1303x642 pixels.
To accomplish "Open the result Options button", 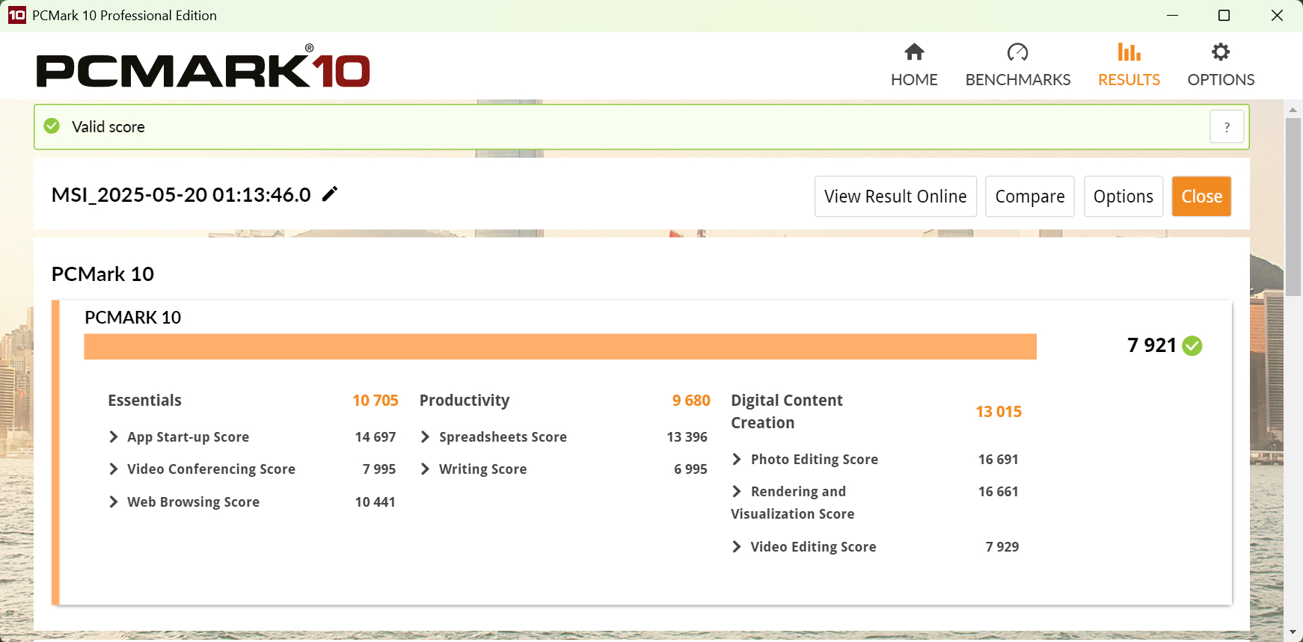I will (1123, 197).
